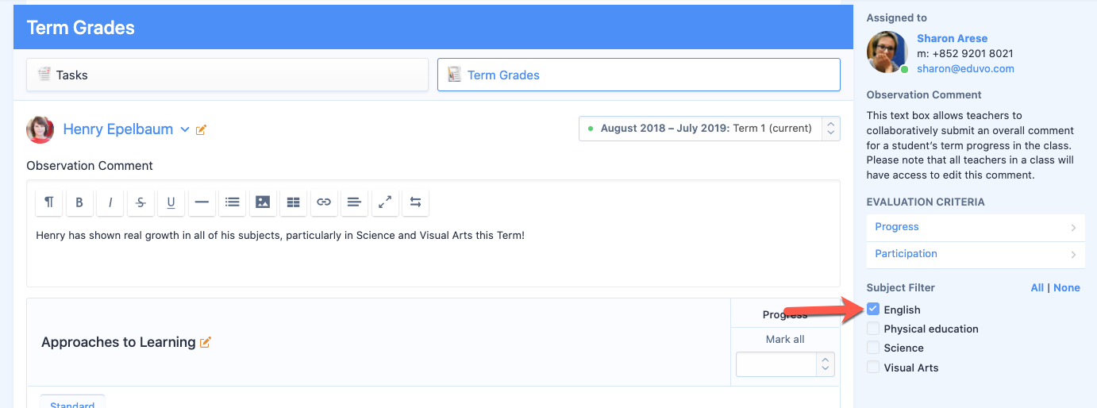Image resolution: width=1097 pixels, height=408 pixels.
Task: Insert an image via the toolbar
Action: 263,202
